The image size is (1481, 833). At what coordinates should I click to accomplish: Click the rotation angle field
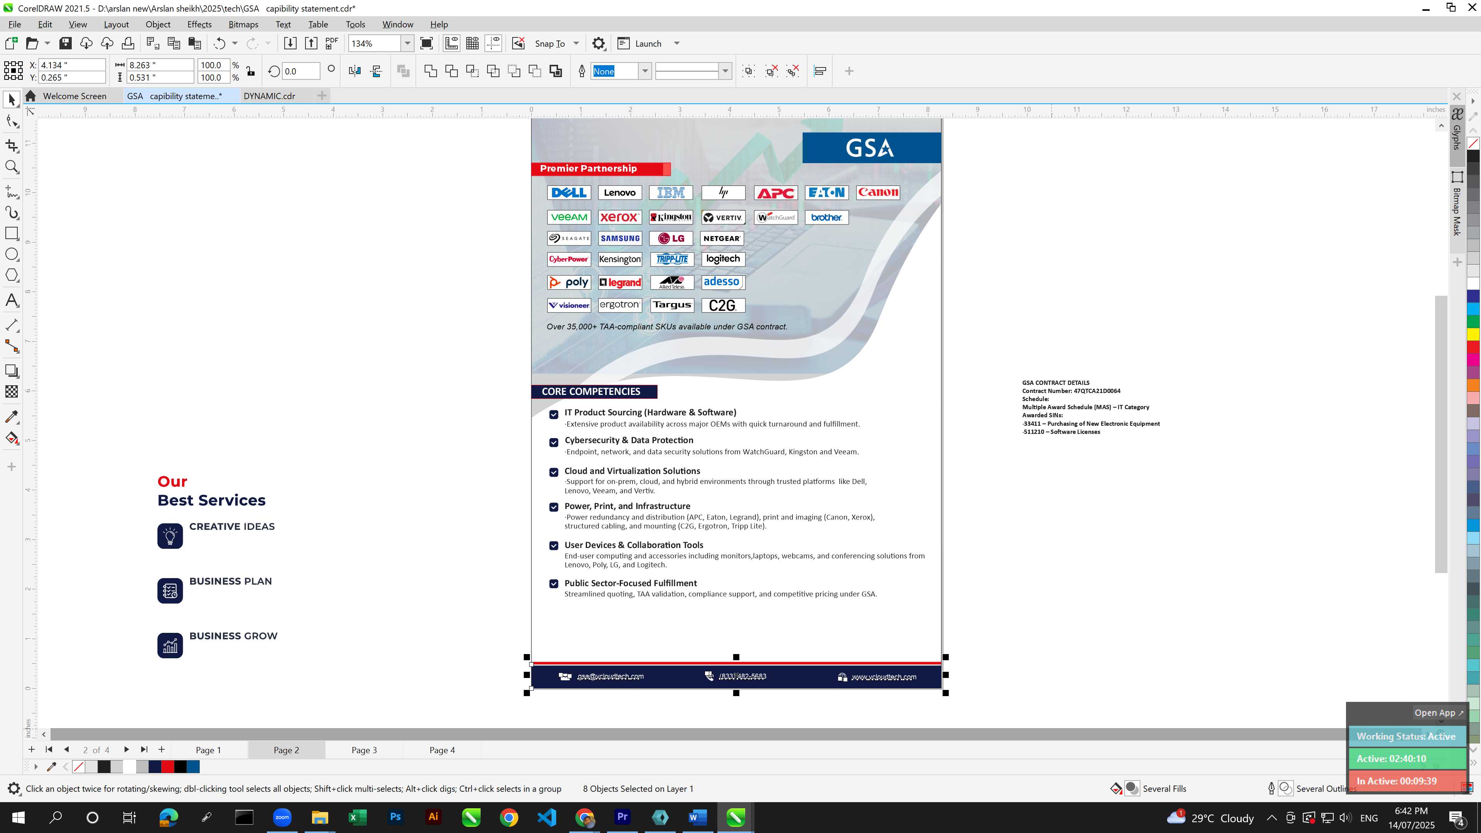coord(301,71)
